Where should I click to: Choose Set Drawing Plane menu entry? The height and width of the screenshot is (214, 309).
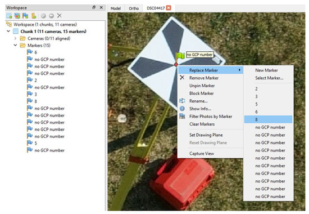click(211, 135)
